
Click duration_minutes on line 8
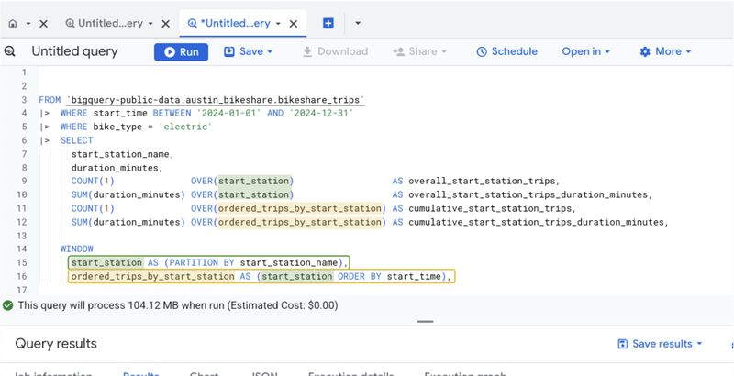117,168
